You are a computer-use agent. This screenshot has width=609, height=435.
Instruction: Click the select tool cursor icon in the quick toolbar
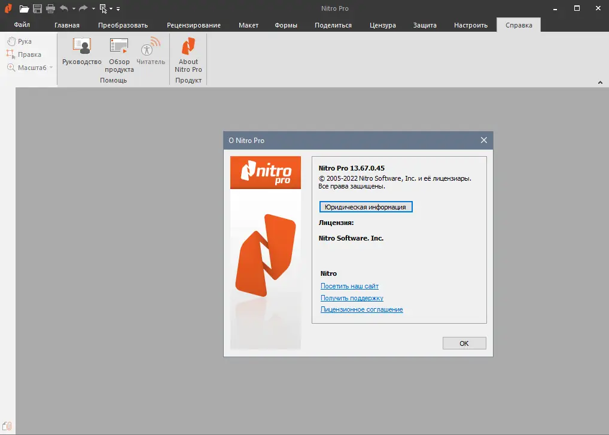tap(103, 8)
